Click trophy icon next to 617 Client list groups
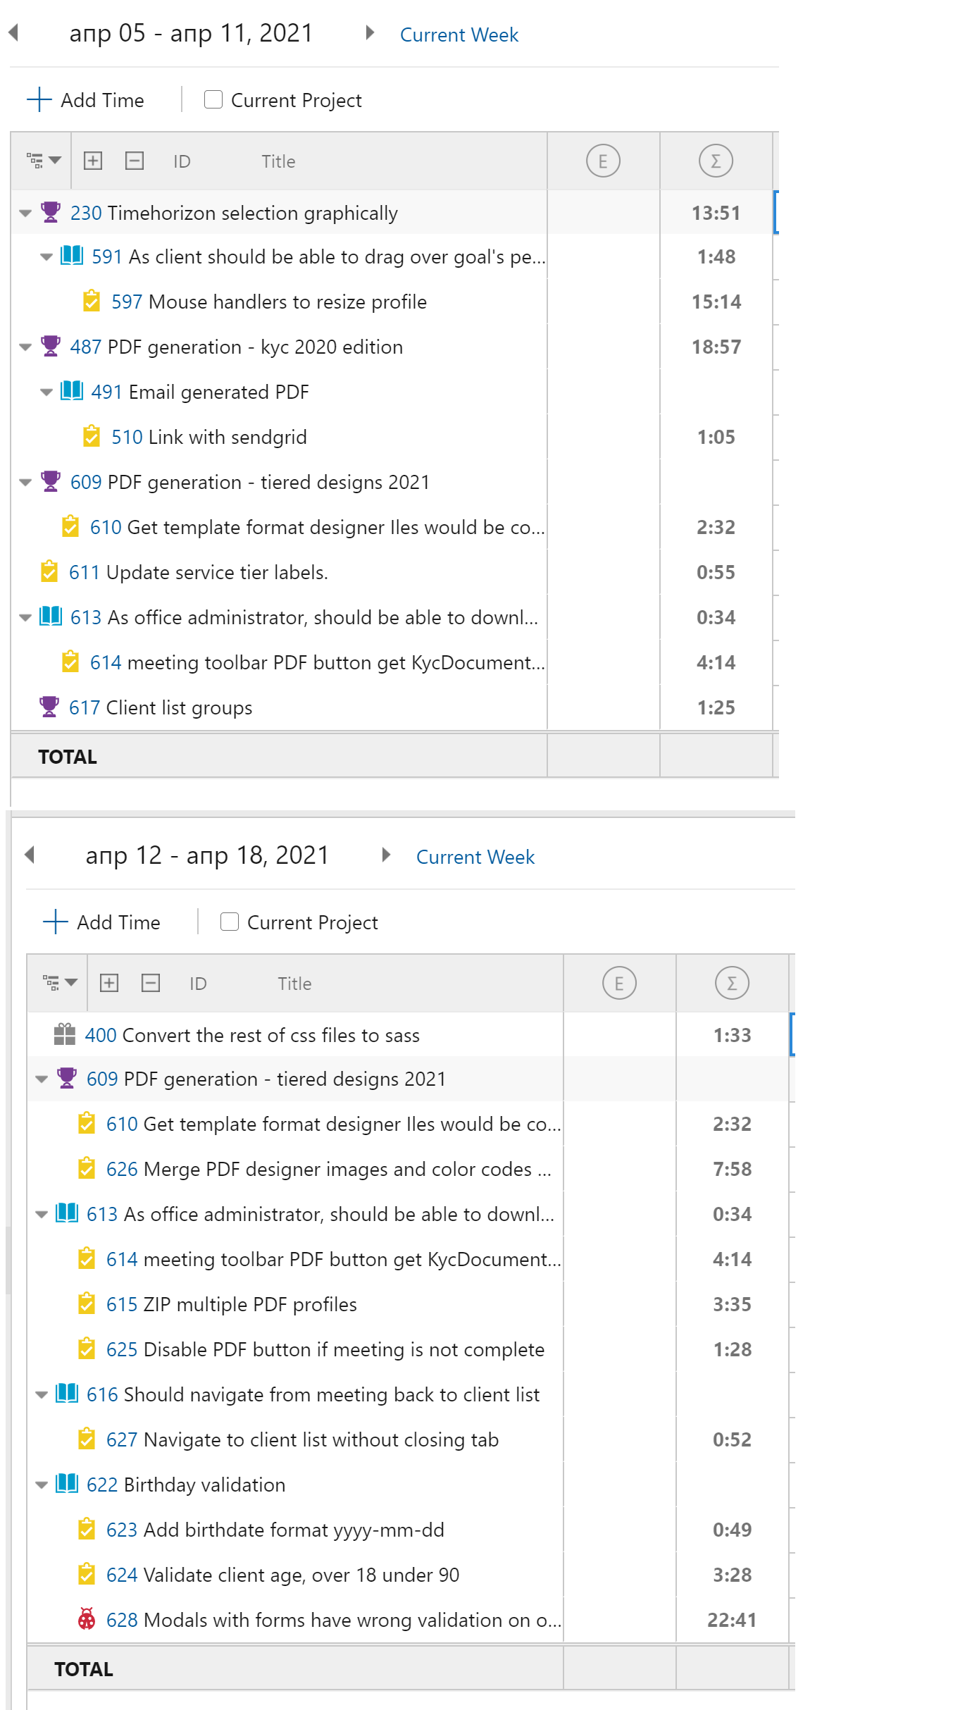 click(49, 707)
